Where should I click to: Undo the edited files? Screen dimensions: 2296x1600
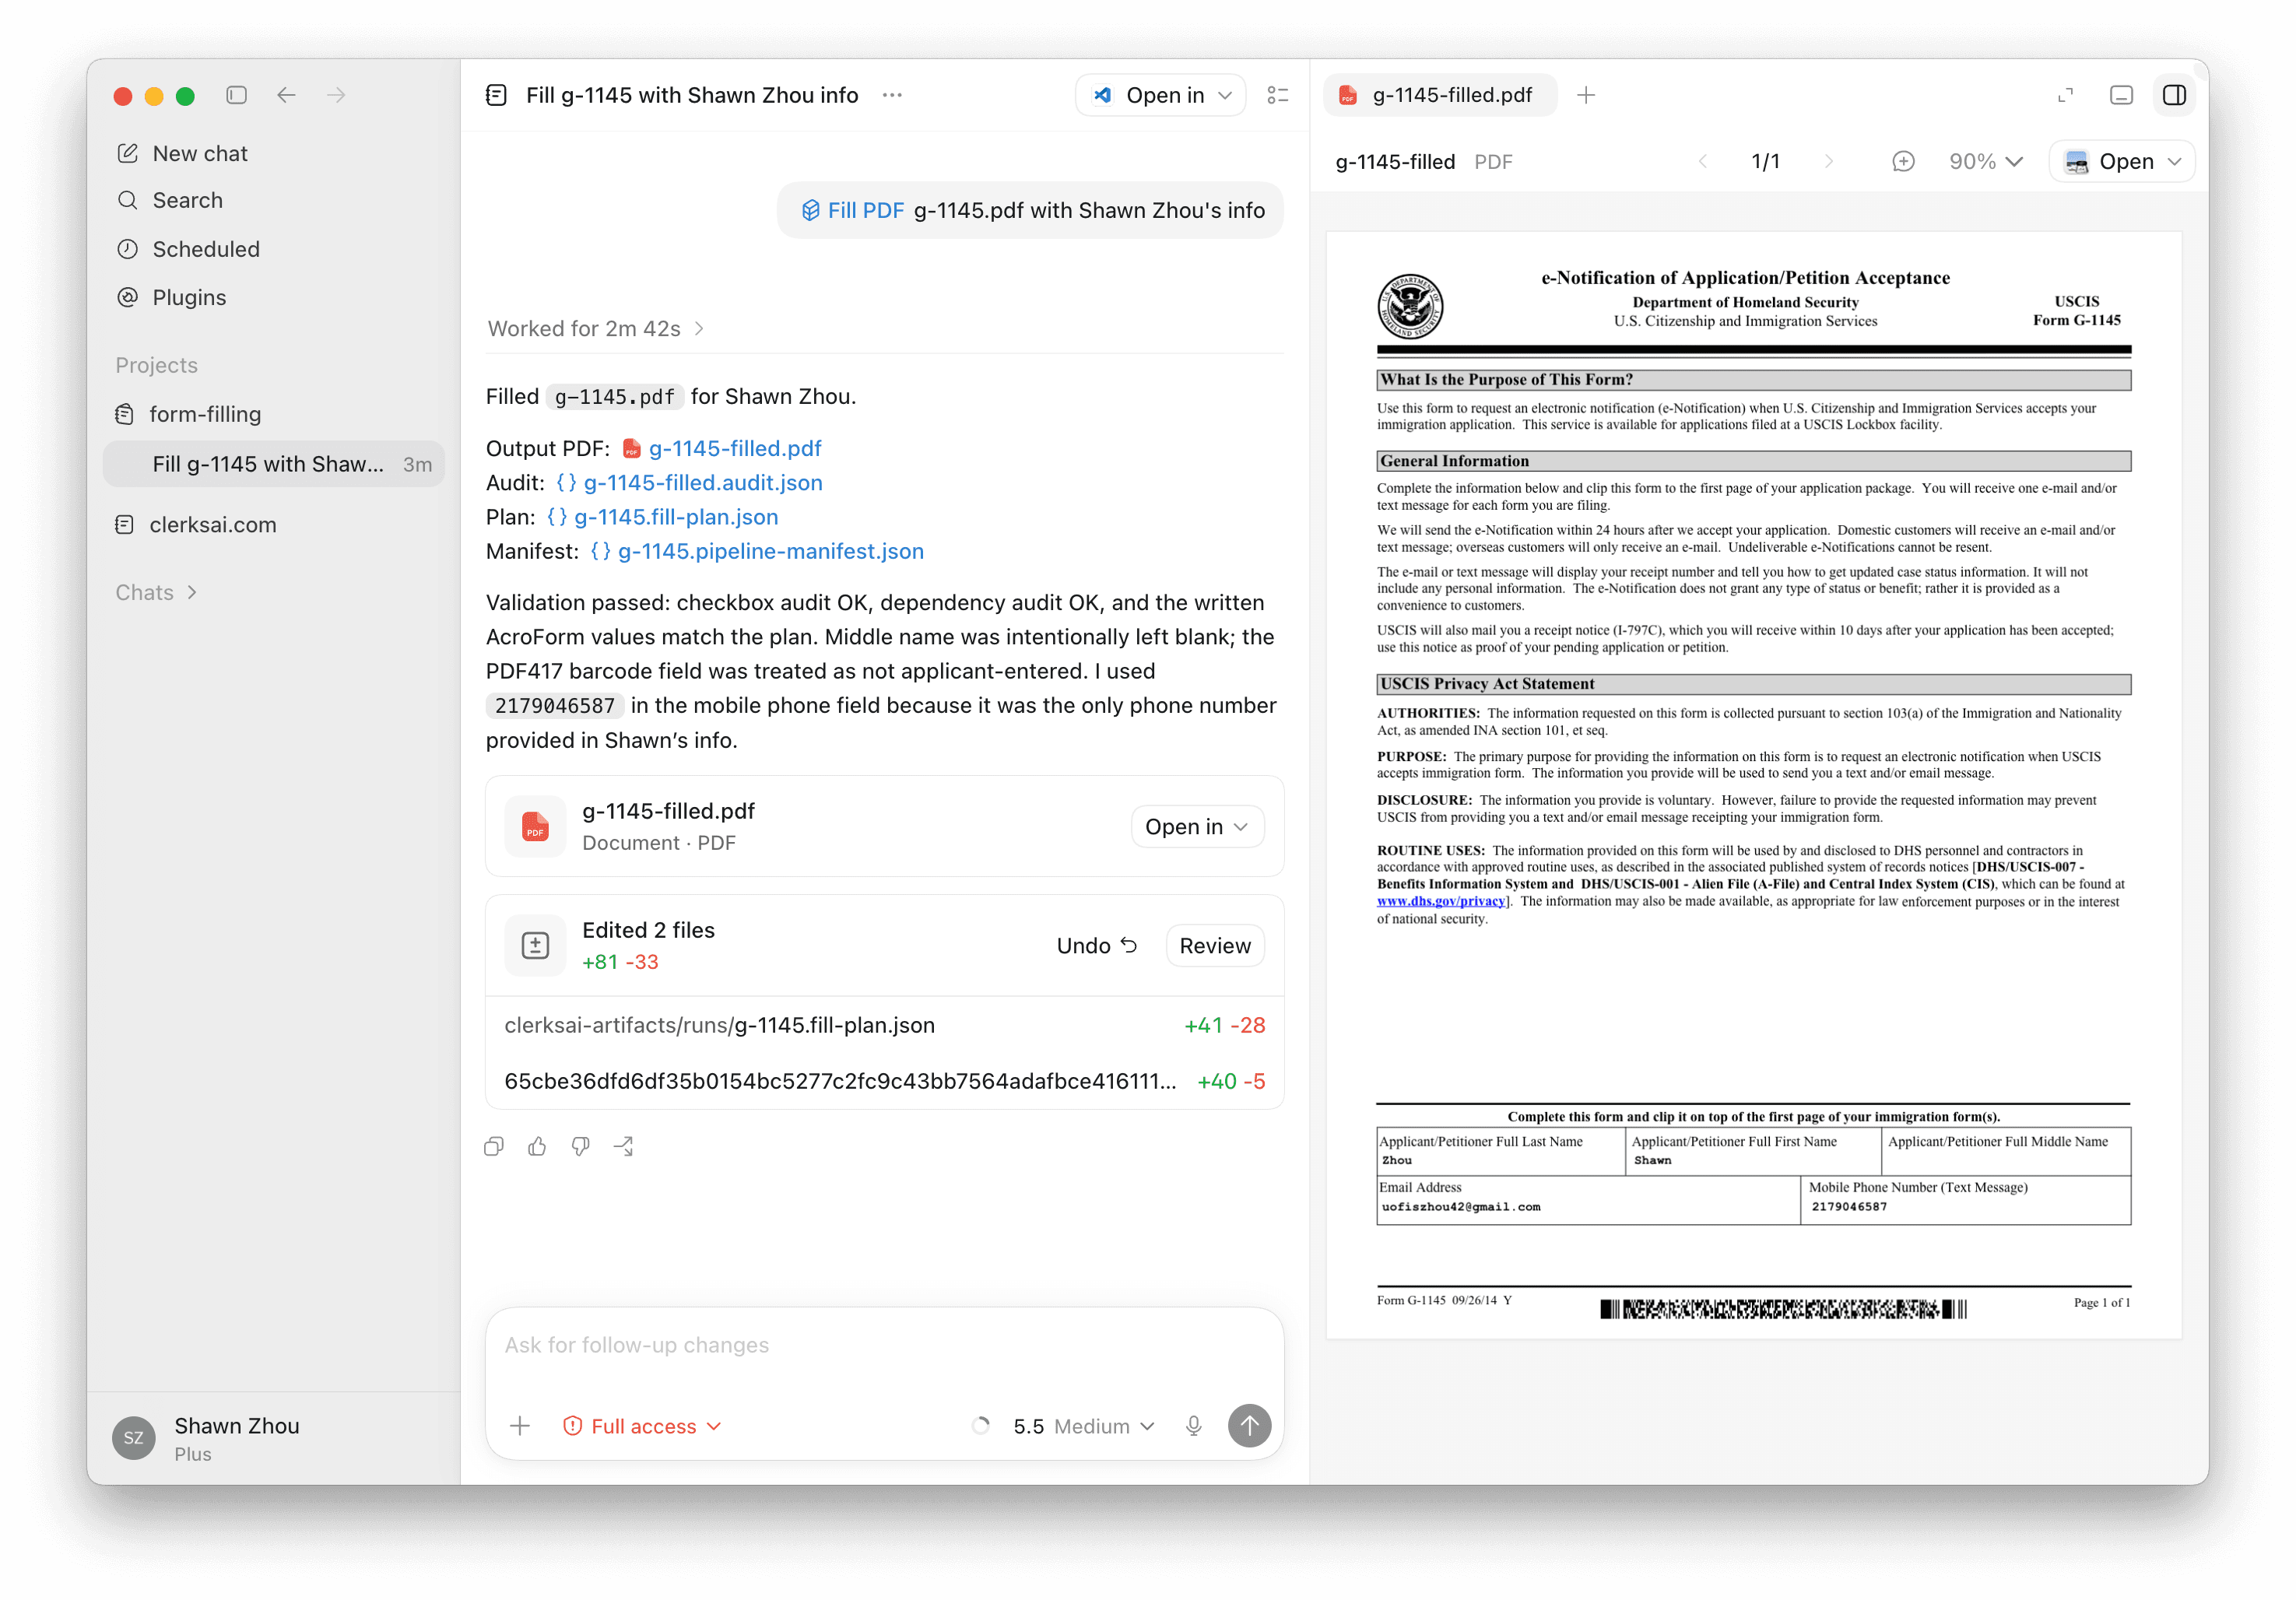coord(1096,945)
